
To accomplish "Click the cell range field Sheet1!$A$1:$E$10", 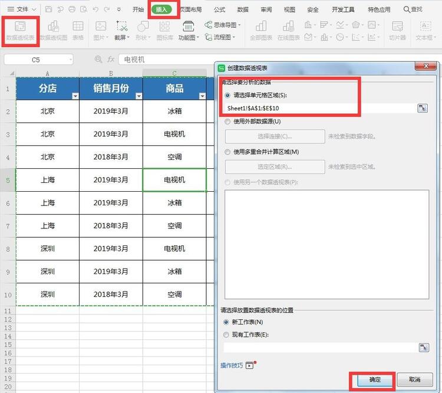I will [319, 108].
